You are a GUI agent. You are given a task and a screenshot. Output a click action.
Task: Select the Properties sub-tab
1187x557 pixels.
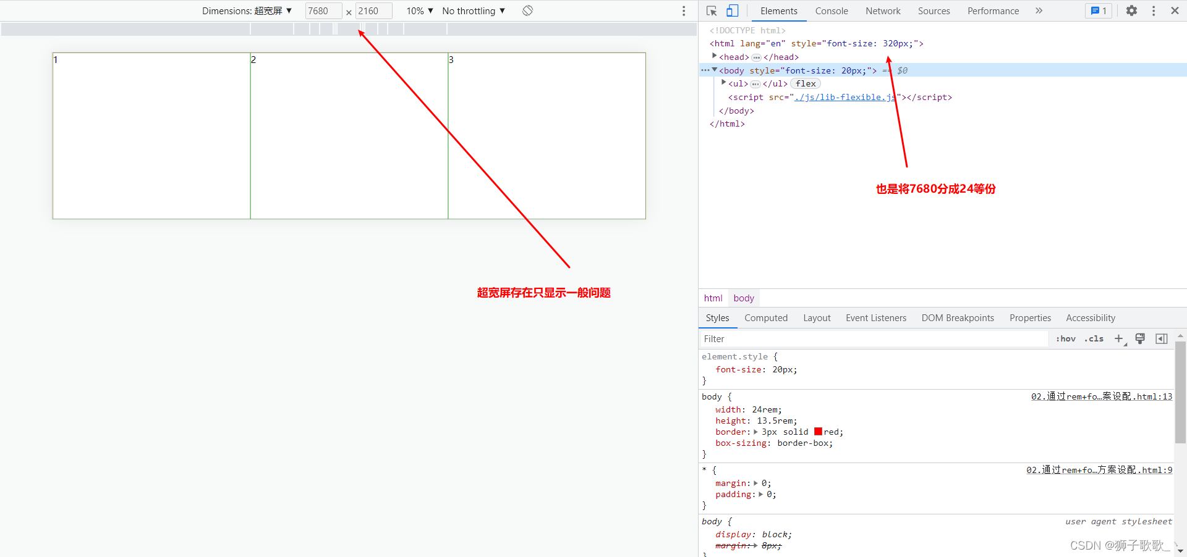coord(1030,318)
